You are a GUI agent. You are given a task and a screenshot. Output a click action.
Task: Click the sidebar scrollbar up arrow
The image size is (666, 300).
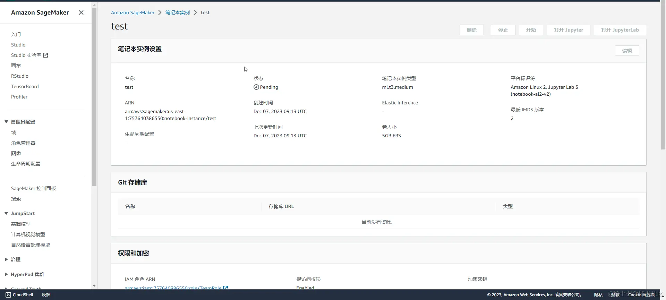(94, 5)
